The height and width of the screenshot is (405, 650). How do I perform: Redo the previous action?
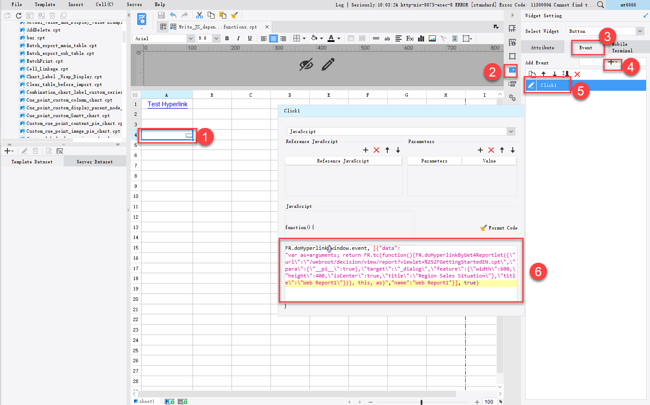click(x=185, y=15)
